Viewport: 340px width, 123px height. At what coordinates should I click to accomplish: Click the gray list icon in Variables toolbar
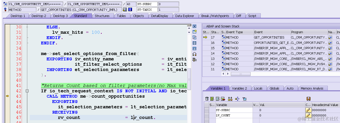(218, 99)
